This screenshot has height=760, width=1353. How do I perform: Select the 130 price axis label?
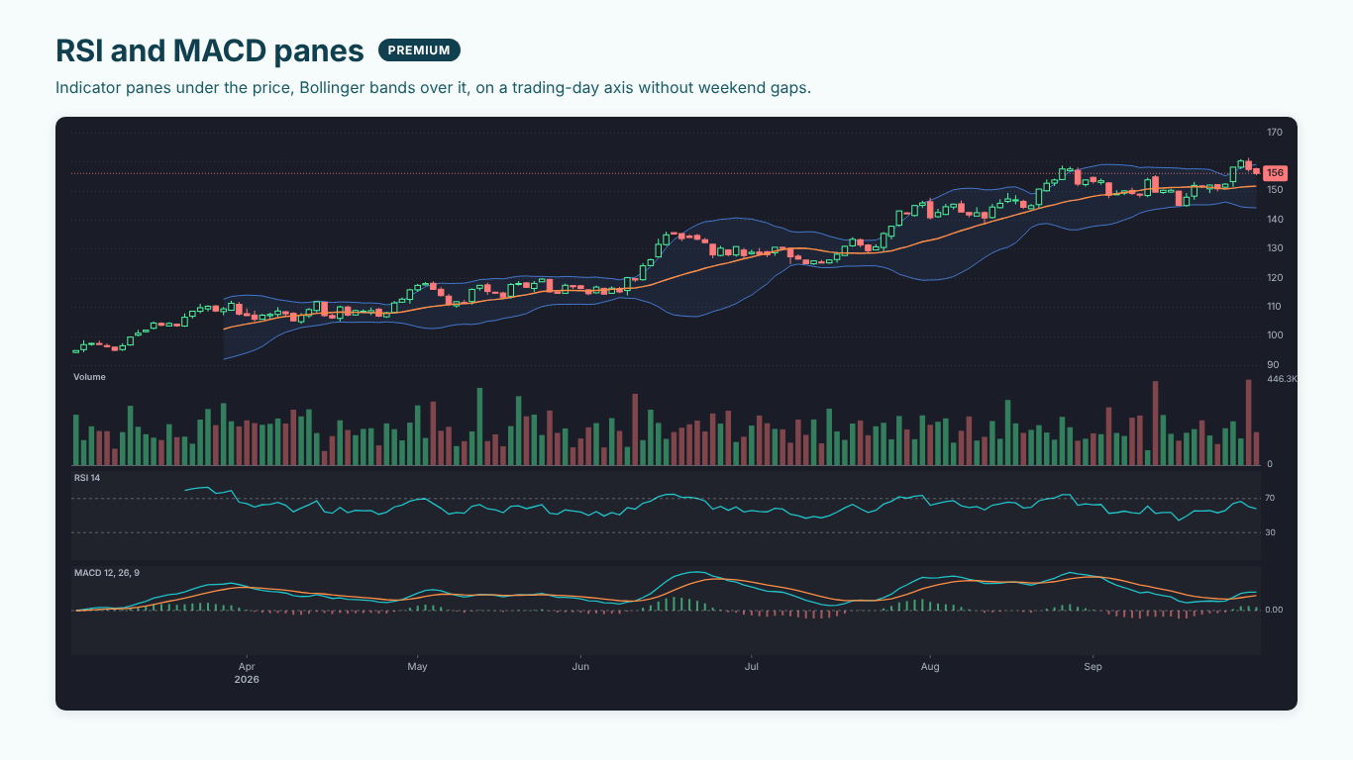(1274, 248)
